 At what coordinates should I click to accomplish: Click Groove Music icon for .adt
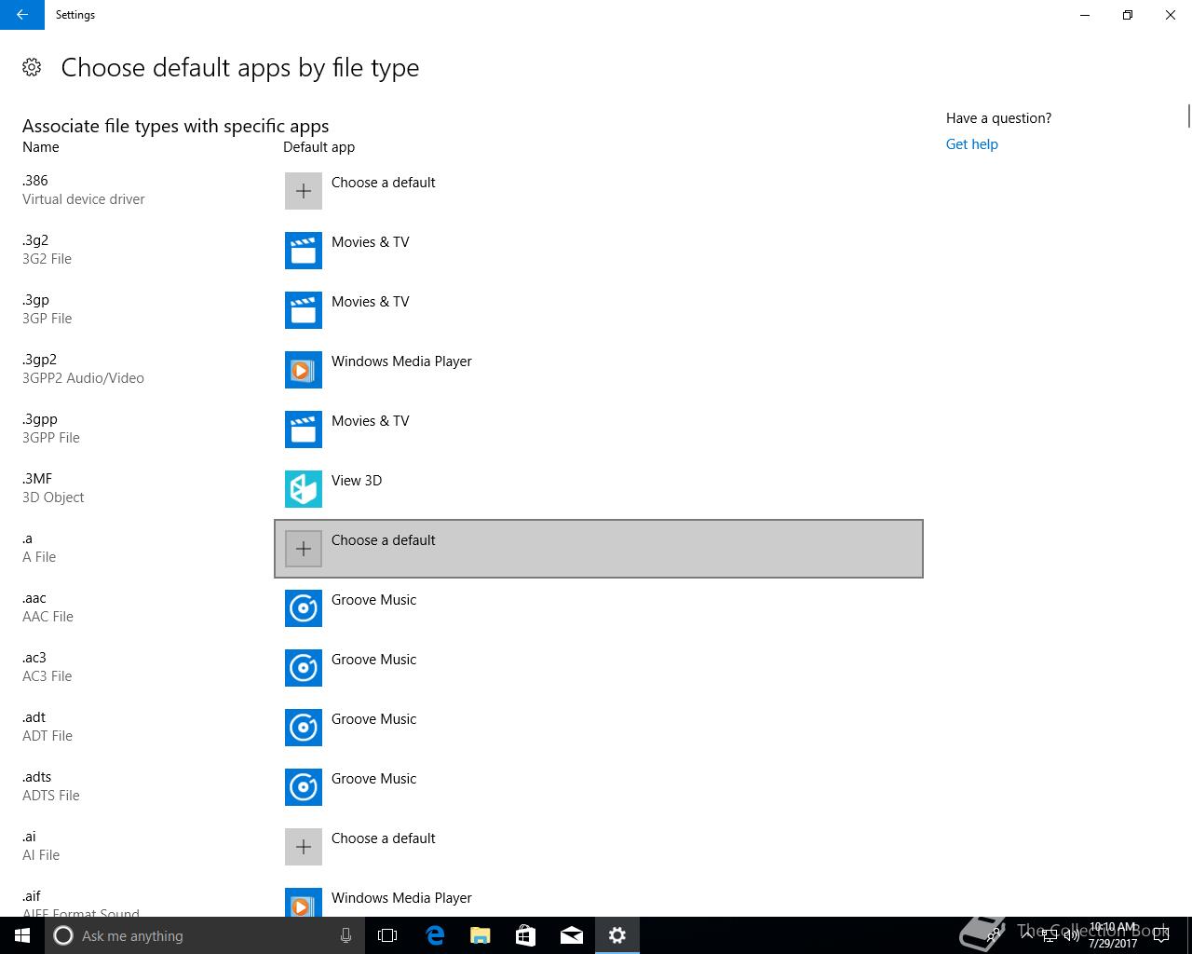pyautogui.click(x=304, y=728)
